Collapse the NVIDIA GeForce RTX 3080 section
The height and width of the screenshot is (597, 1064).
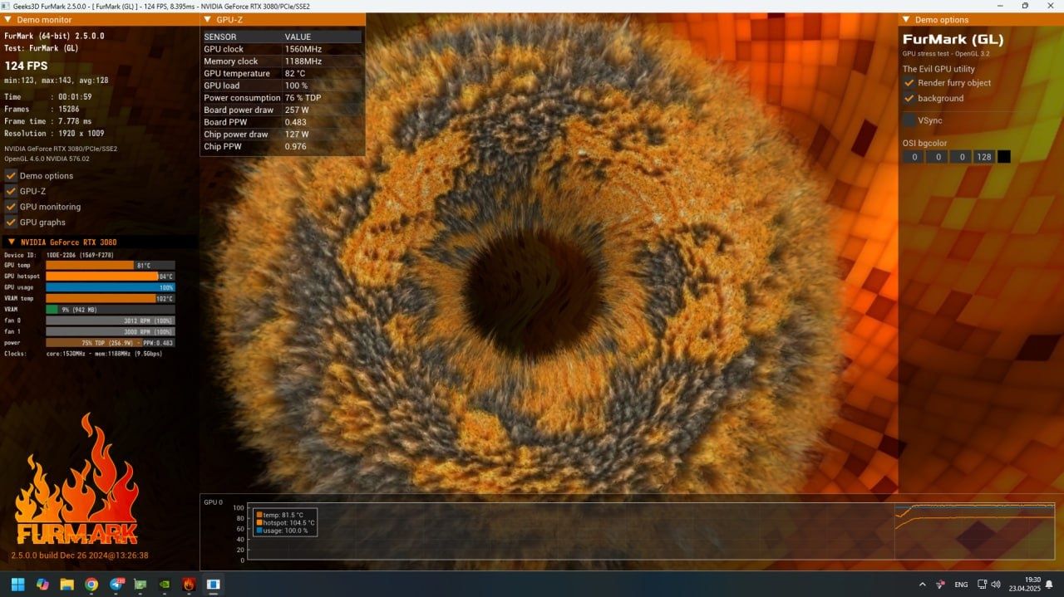point(10,242)
